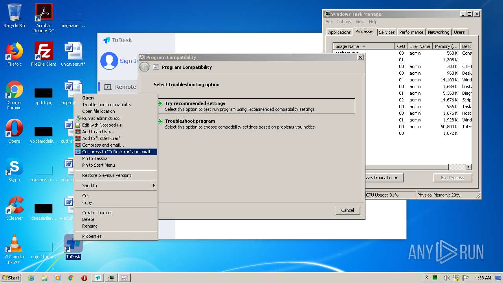Choose Restore previous versions
Image resolution: width=503 pixels, height=283 pixels.
116,175
